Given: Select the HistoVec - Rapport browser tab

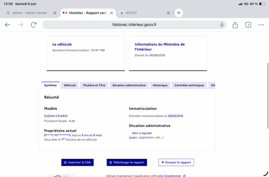Looking at the screenshot, I should [x=88, y=13].
